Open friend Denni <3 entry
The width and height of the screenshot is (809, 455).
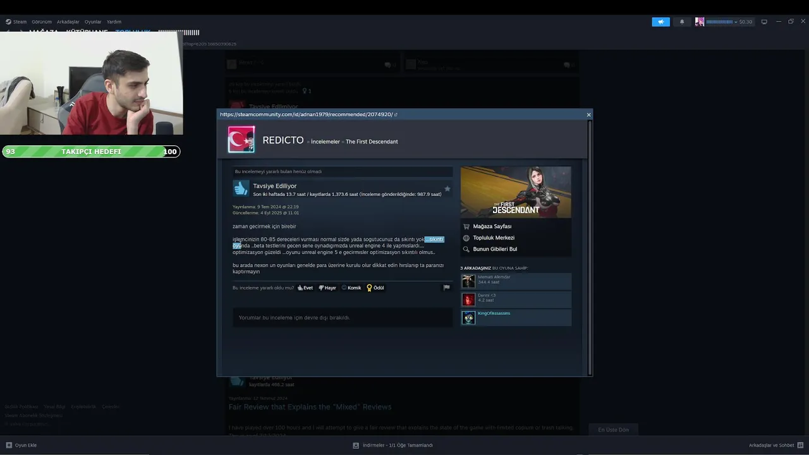tap(516, 300)
